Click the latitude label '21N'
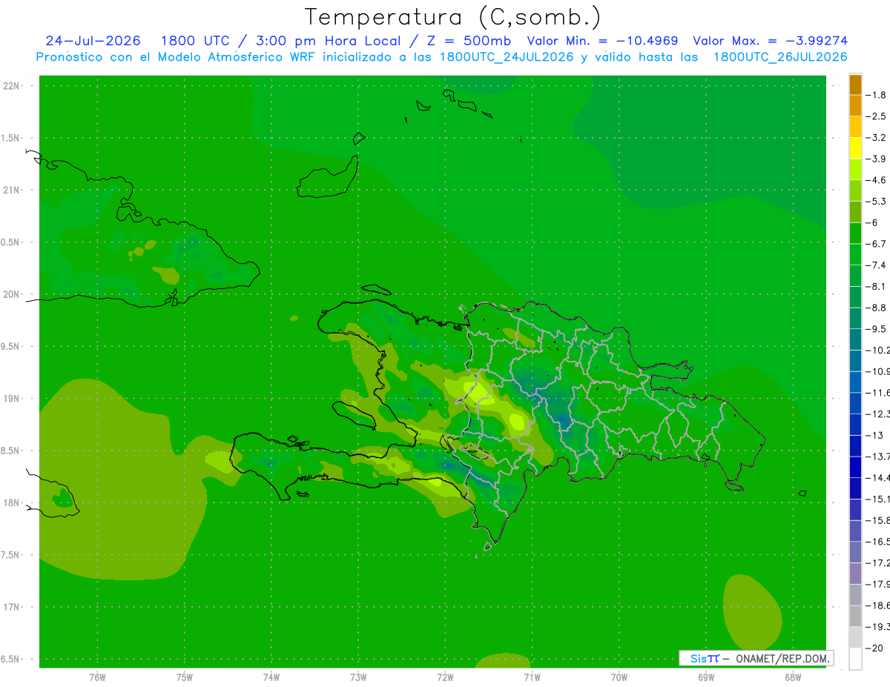 click(x=11, y=190)
